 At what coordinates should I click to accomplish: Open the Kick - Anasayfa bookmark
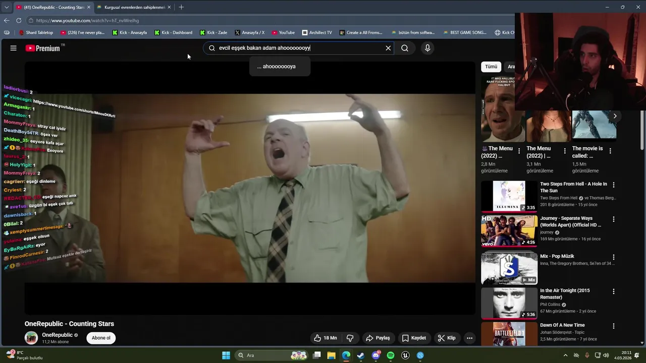130,32
